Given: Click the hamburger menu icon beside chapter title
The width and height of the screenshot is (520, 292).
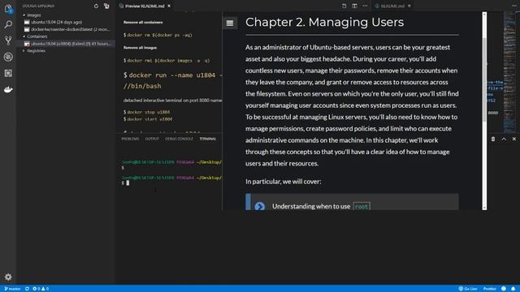Looking at the screenshot, I should click(x=230, y=23).
